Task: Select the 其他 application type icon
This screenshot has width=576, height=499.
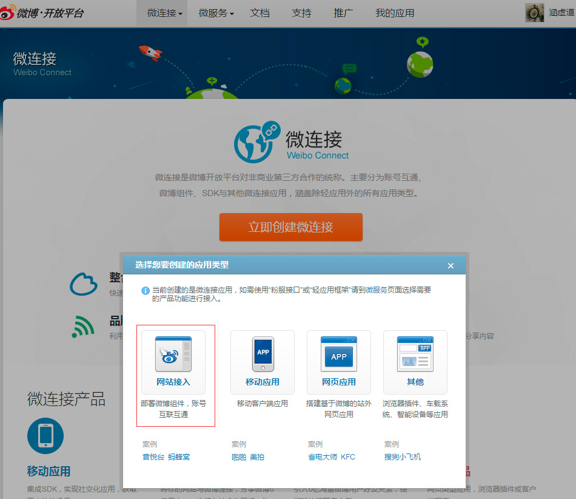Action: pyautogui.click(x=415, y=354)
